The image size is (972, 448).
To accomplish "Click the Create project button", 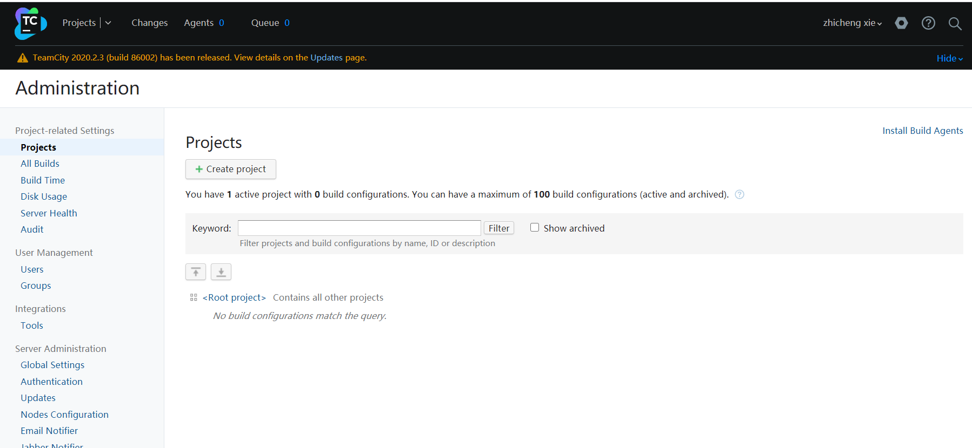I will [x=231, y=169].
